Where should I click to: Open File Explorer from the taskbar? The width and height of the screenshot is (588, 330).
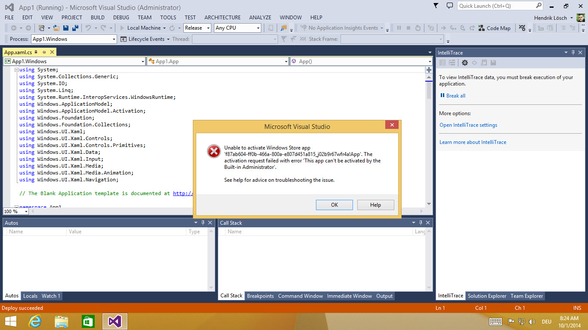(x=62, y=321)
